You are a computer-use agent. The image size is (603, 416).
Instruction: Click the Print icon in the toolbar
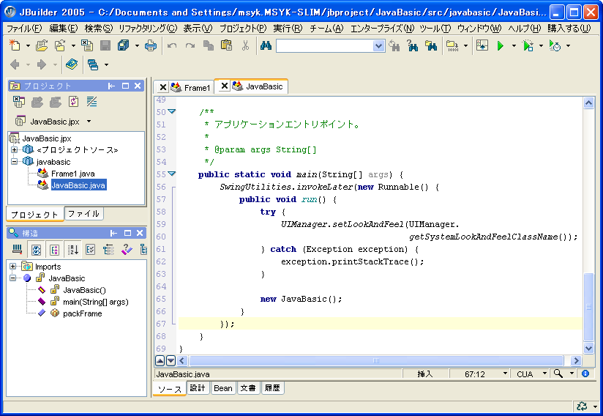pyautogui.click(x=150, y=45)
